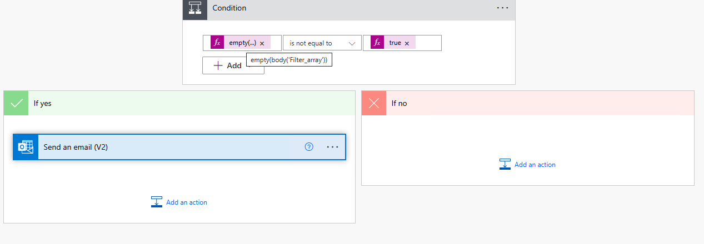Click the empty(body('Filter_array')) tooltip text

tap(289, 60)
